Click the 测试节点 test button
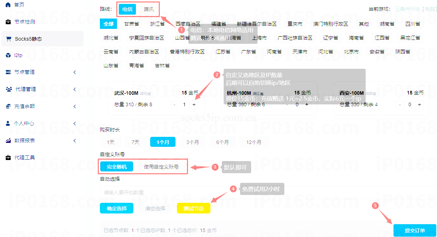This screenshot has width=437, height=237. (x=193, y=208)
